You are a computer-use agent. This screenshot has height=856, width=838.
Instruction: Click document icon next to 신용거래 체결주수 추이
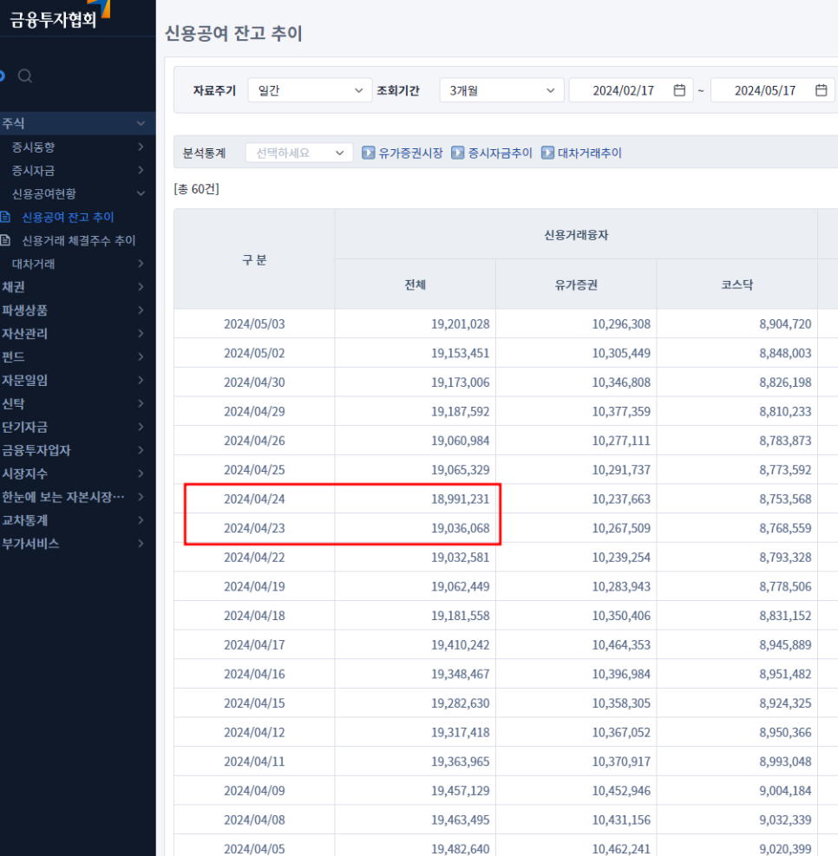tap(5, 240)
